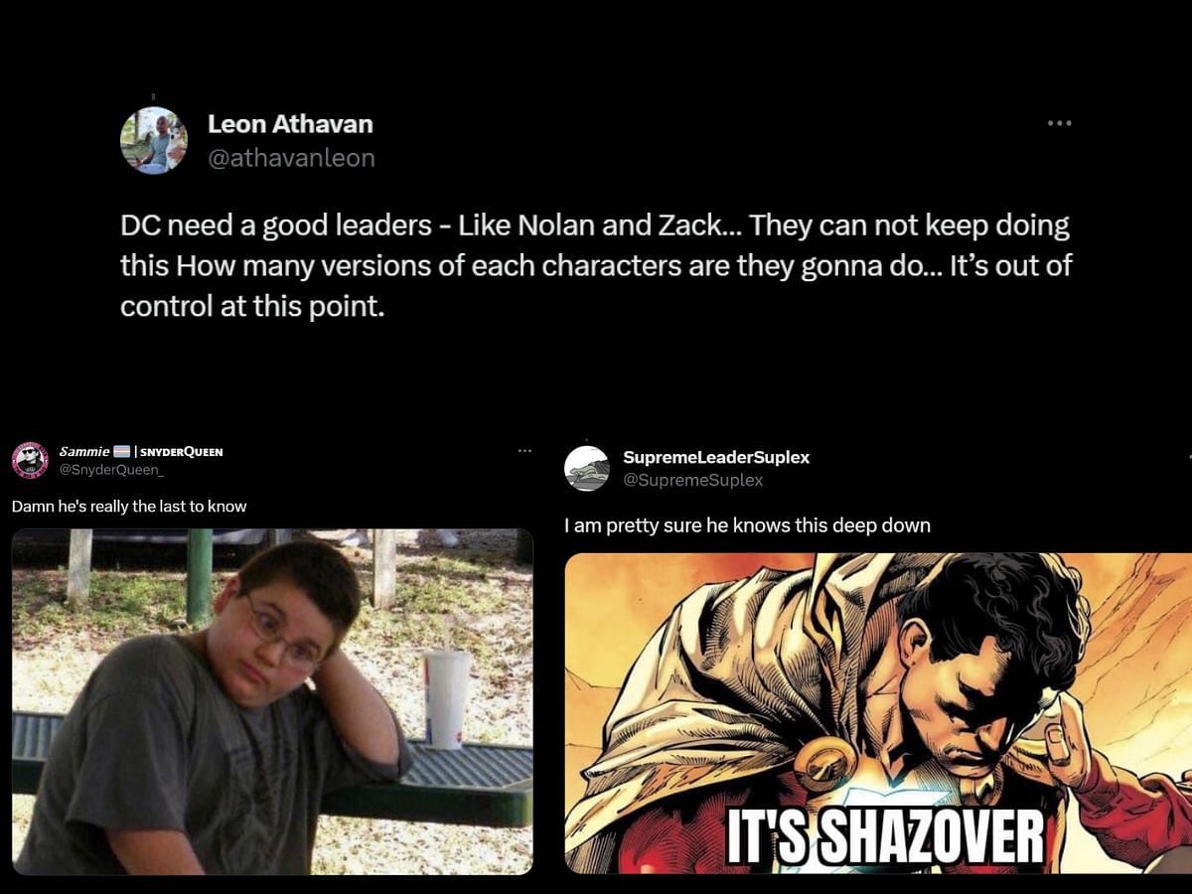Open the more options menu on Leon Athavan's tweet
1192x894 pixels.
click(x=1059, y=123)
